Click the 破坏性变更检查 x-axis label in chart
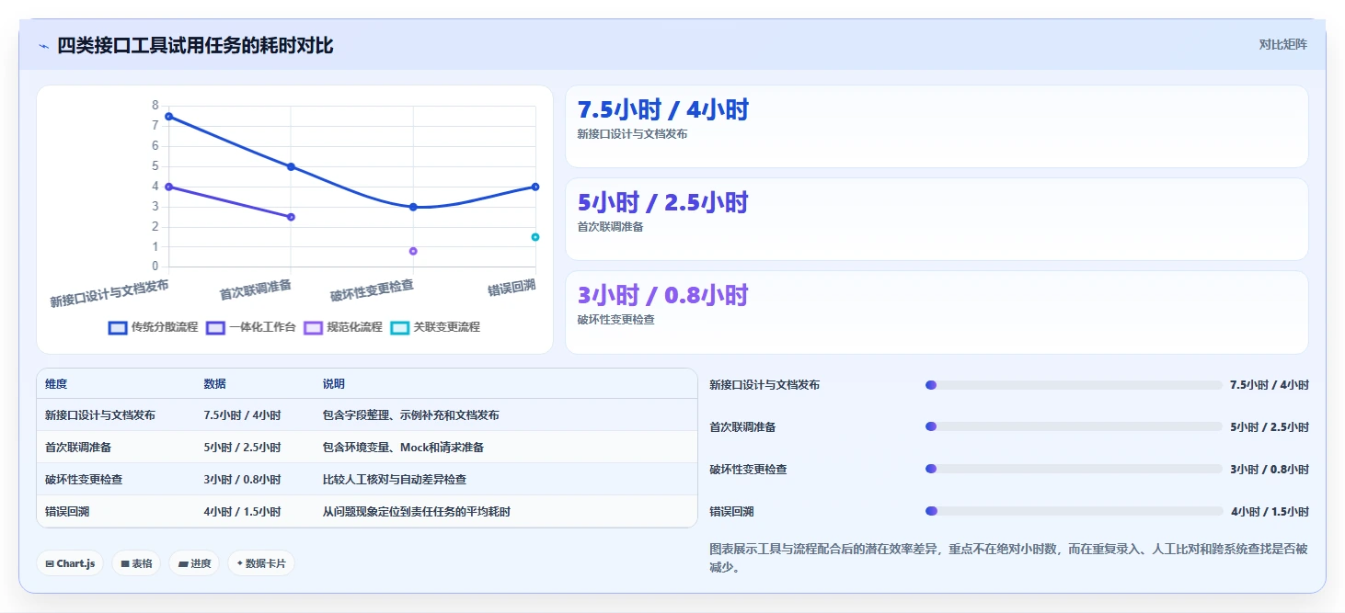This screenshot has height=613, width=1345. point(372,290)
